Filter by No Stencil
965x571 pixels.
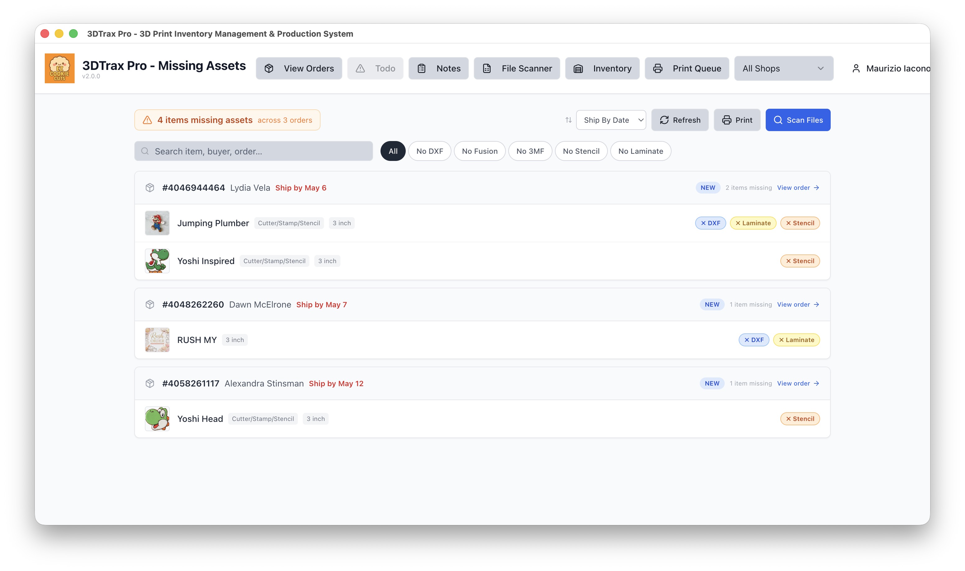[581, 151]
